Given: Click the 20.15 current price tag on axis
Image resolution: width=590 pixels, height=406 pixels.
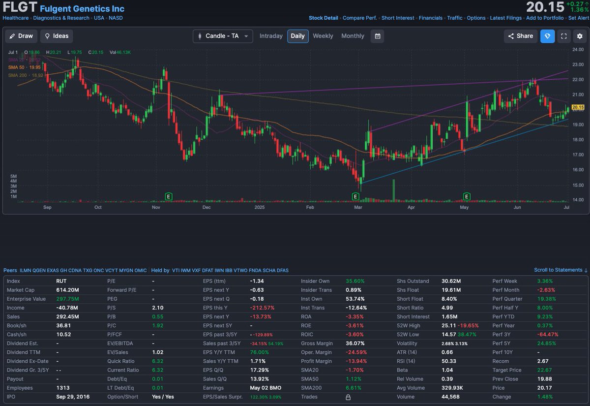Looking at the screenshot, I should tap(578, 107).
